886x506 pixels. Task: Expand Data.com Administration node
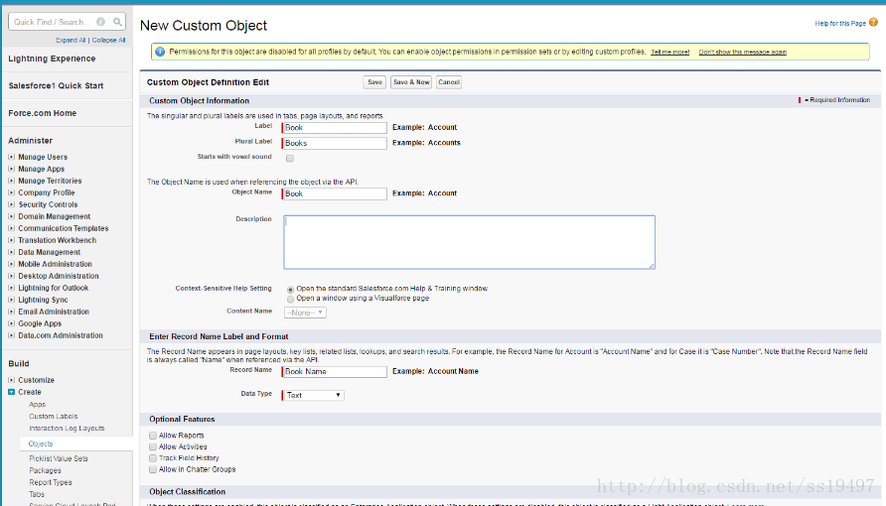pyautogui.click(x=11, y=335)
